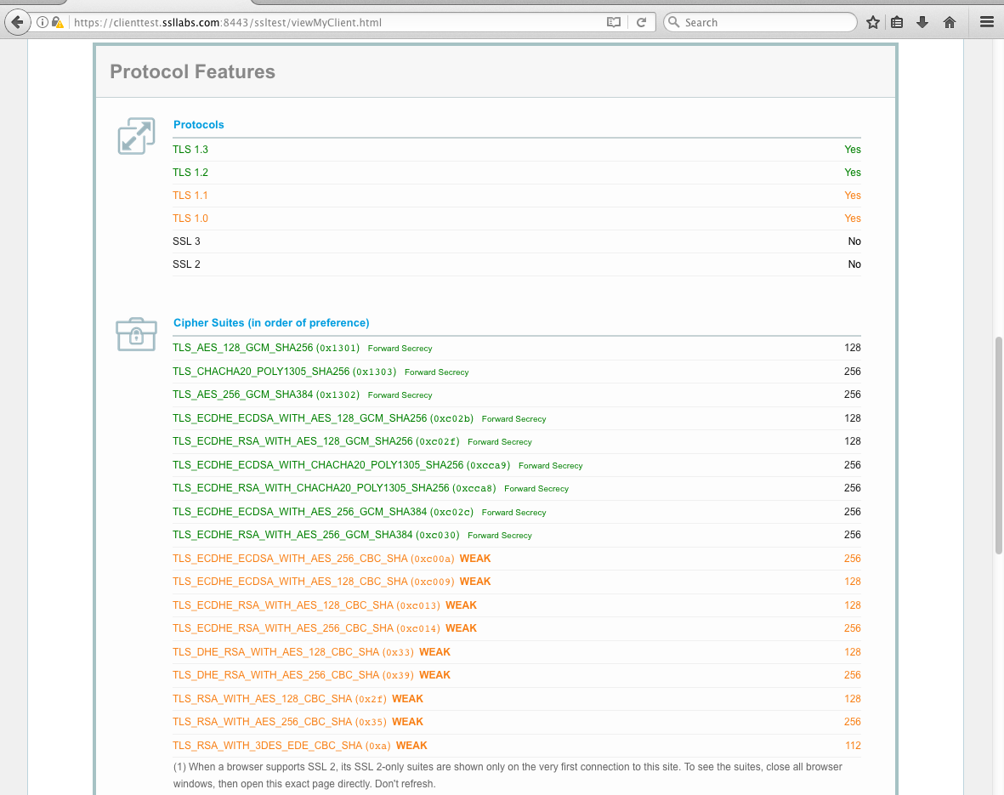Viewport: 1004px width, 795px height.
Task: Click the Protocols section arrows icon
Action: 136,136
